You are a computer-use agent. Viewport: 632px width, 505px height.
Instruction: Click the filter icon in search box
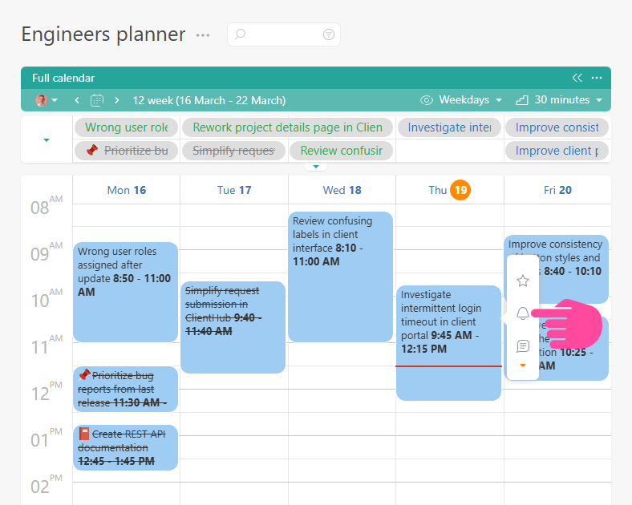click(x=329, y=34)
